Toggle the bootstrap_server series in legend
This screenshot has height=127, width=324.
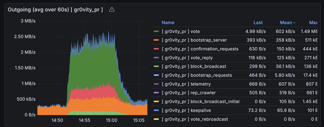[x=194, y=40]
